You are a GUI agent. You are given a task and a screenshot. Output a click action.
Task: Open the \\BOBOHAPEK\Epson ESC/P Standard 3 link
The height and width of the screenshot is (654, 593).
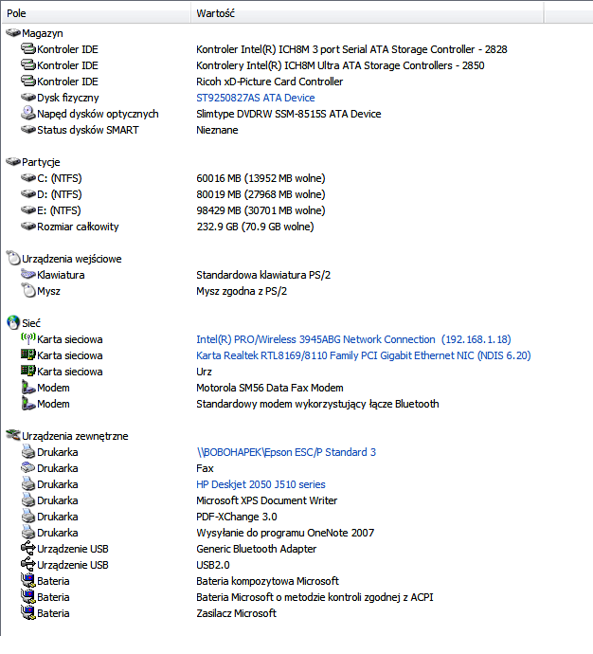click(286, 452)
